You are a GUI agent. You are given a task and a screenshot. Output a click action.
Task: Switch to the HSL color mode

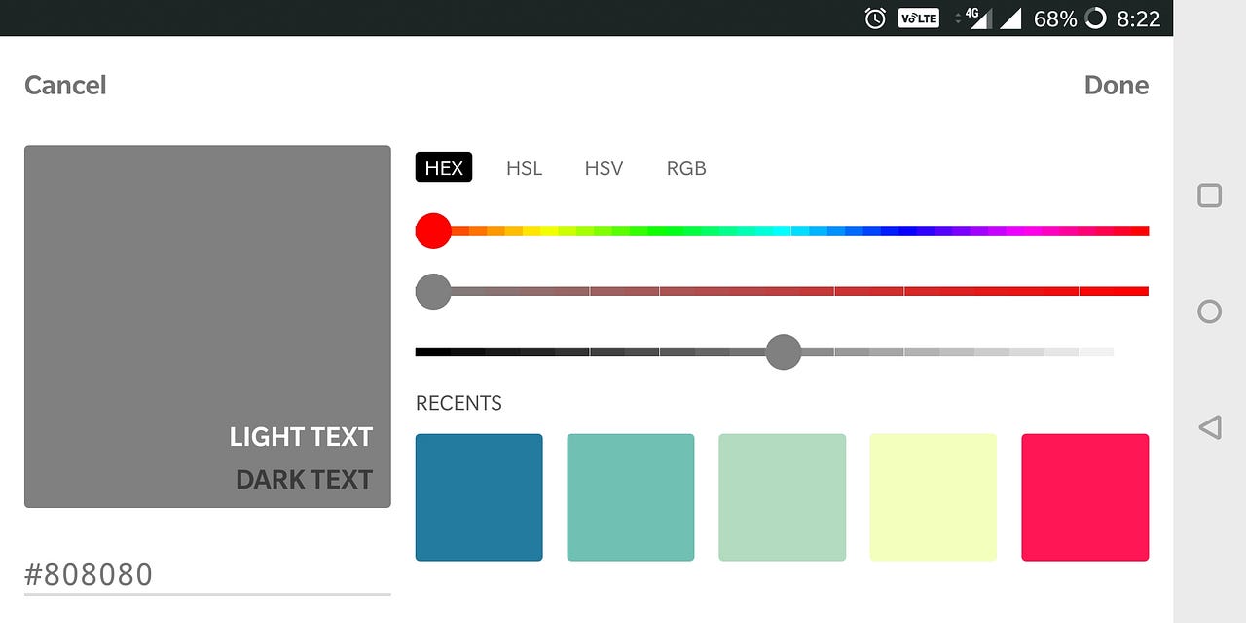tap(524, 167)
